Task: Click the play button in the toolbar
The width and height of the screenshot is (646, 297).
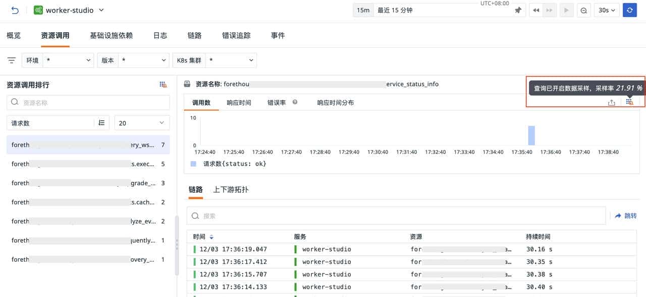Action: tap(566, 10)
